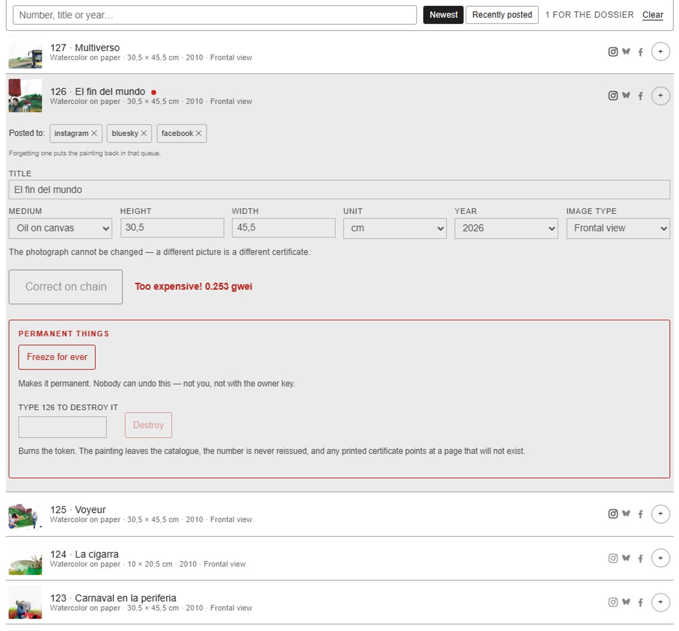
Task: Click Facebook icon in Voyeur row
Action: tap(641, 514)
